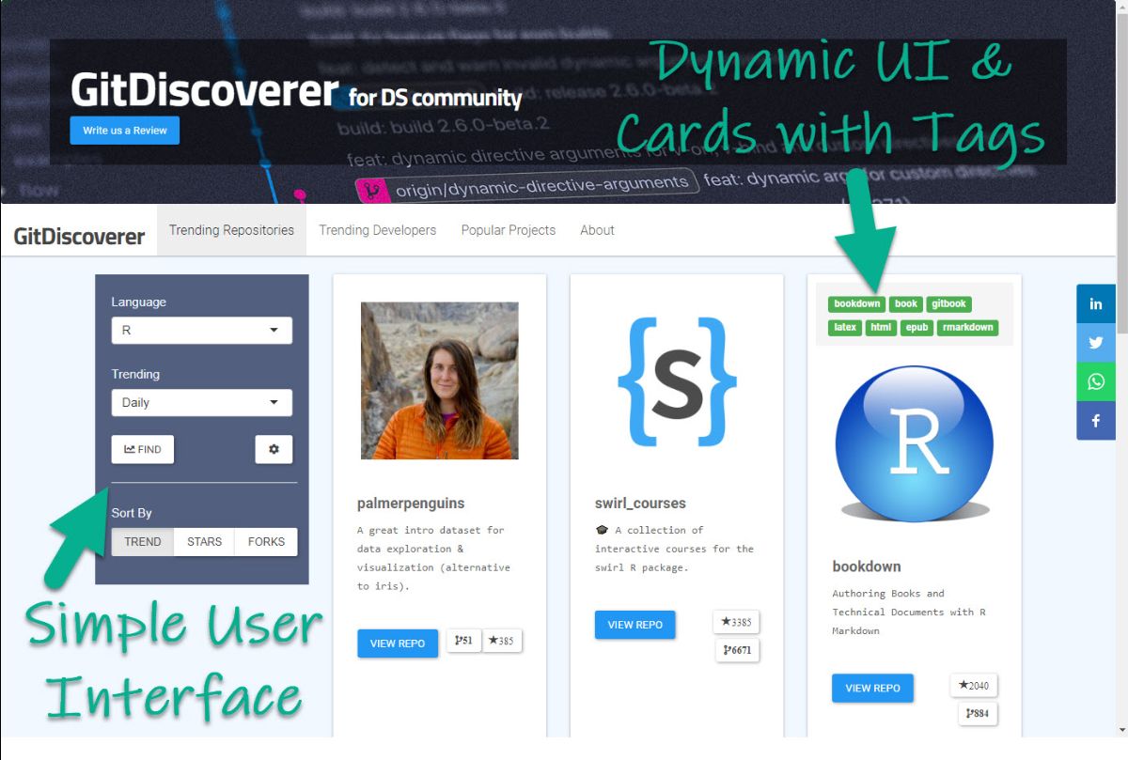Click the bookdown fork count 884
This screenshot has height=760, width=1128.
pos(978,714)
